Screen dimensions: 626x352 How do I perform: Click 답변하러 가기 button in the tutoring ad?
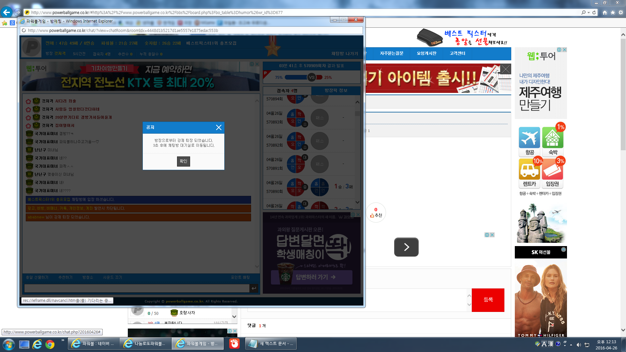click(x=312, y=277)
